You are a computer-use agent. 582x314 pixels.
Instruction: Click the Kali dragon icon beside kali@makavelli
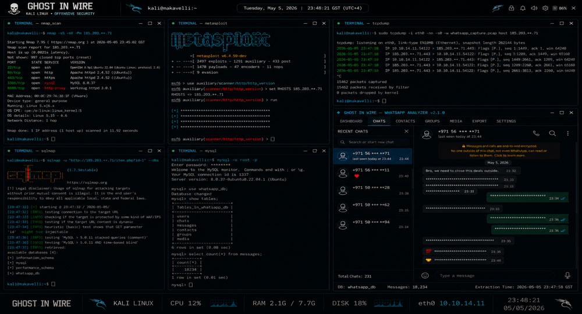[x=134, y=8]
